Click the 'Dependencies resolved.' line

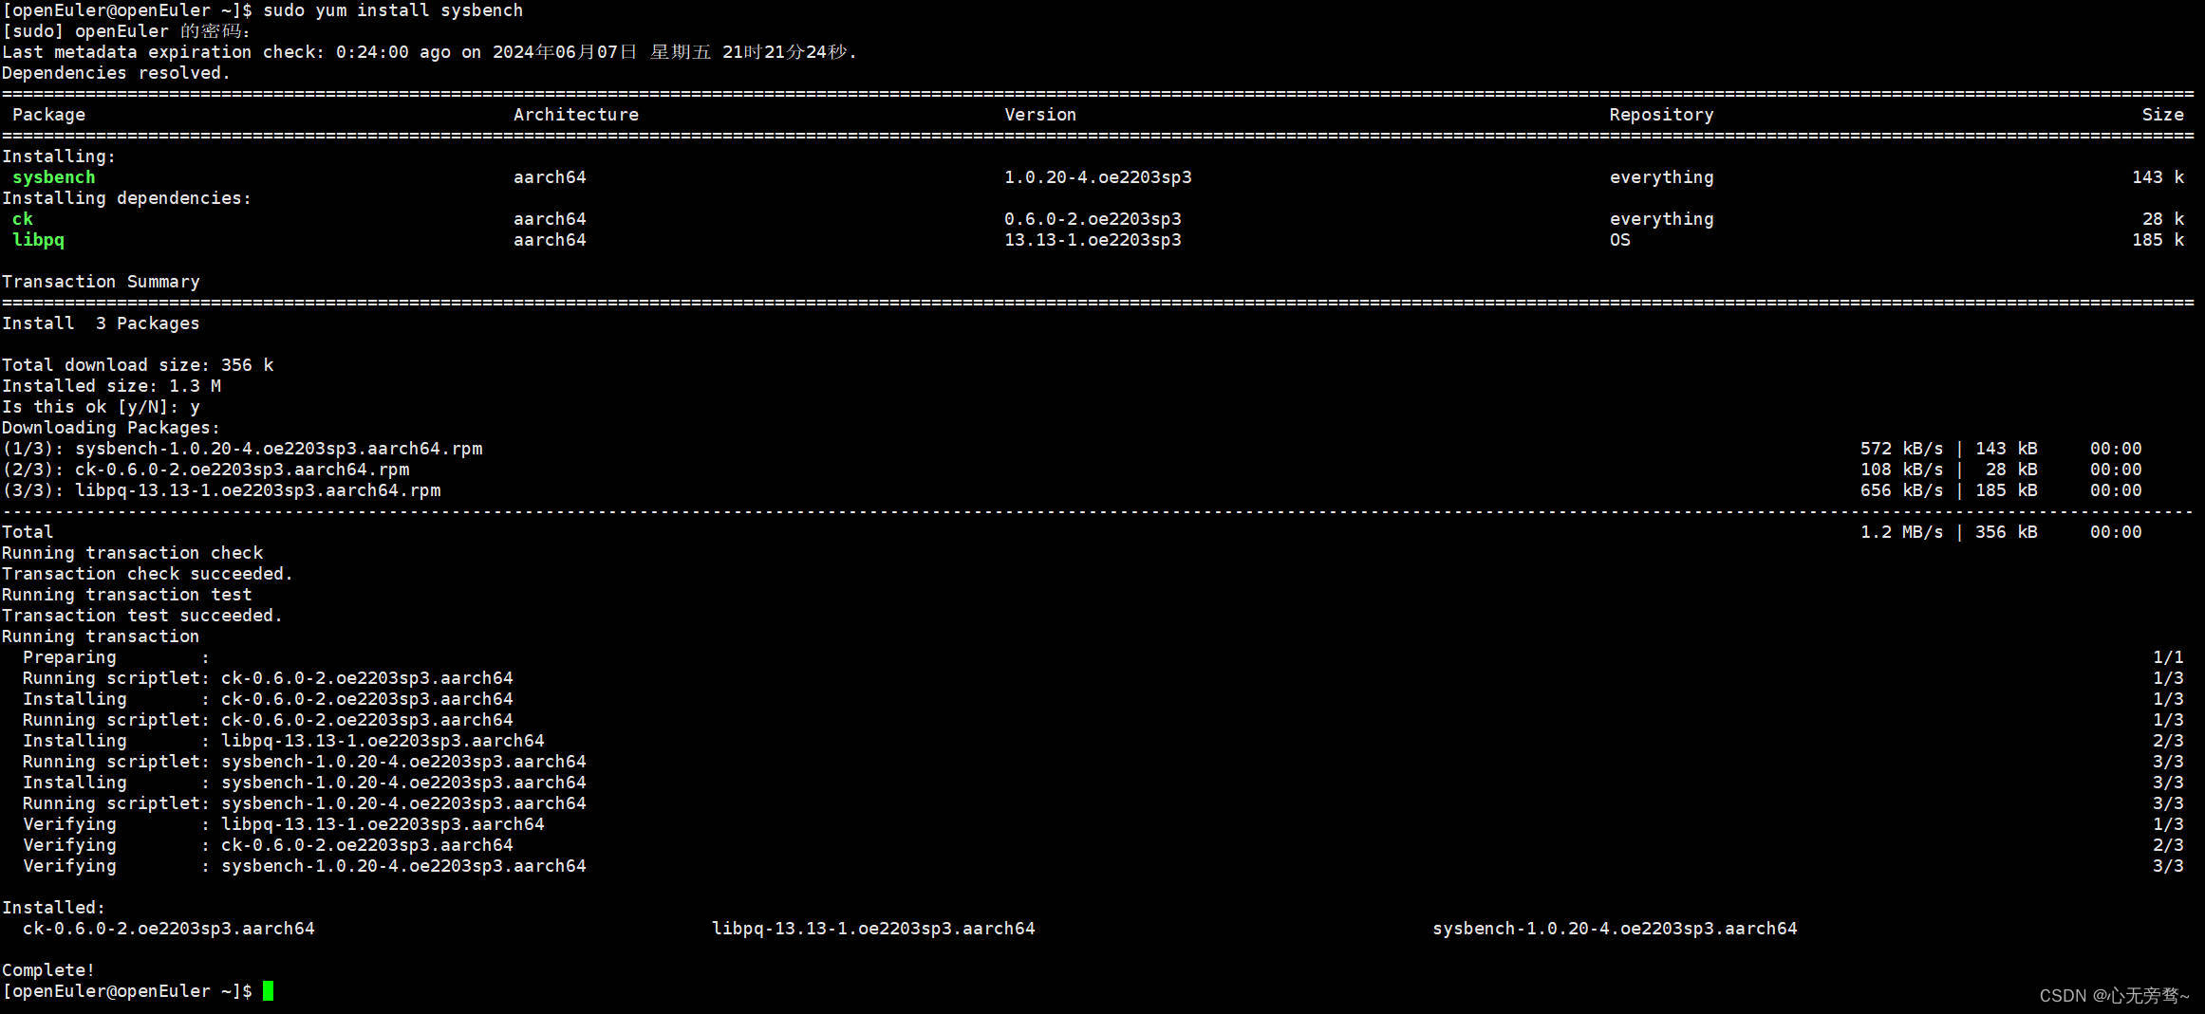(x=116, y=73)
